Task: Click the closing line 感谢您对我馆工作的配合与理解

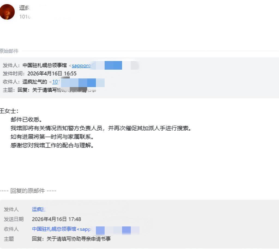Action: (x=52, y=145)
